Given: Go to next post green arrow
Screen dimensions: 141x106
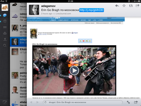Looking at the screenshot, I should coord(90,41).
